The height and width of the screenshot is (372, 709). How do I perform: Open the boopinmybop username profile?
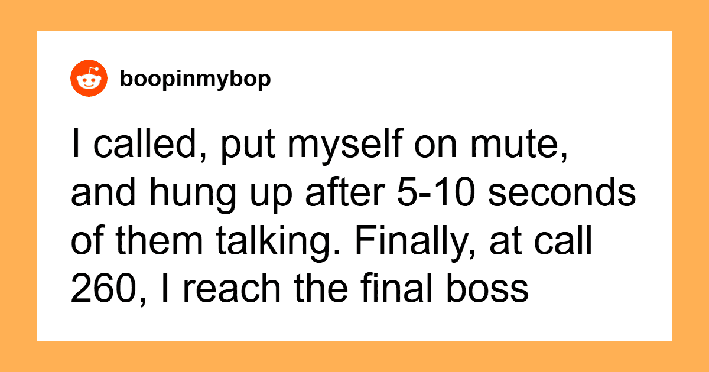(x=195, y=79)
